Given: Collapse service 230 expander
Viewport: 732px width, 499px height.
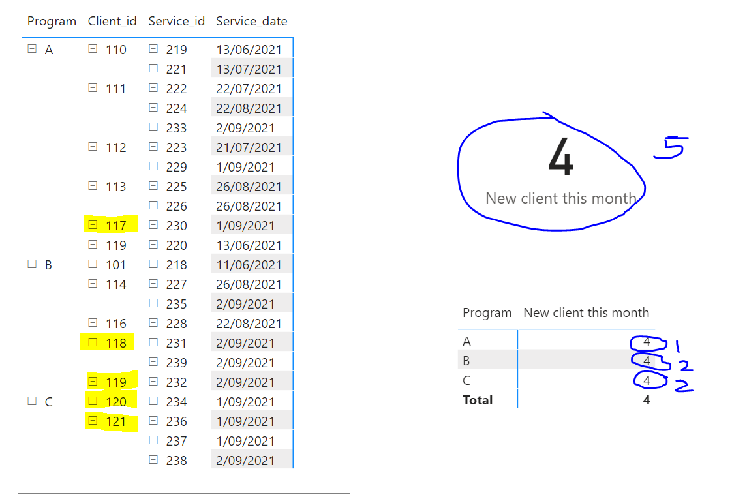Looking at the screenshot, I should tap(153, 225).
